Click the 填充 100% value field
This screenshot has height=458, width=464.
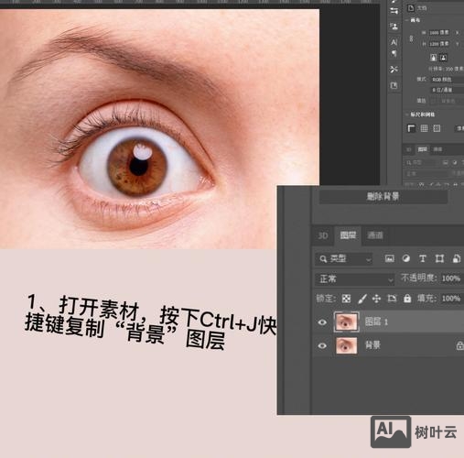(451, 299)
